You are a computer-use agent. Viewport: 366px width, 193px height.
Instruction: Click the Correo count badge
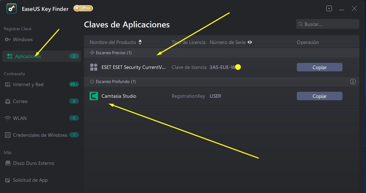coord(74,101)
